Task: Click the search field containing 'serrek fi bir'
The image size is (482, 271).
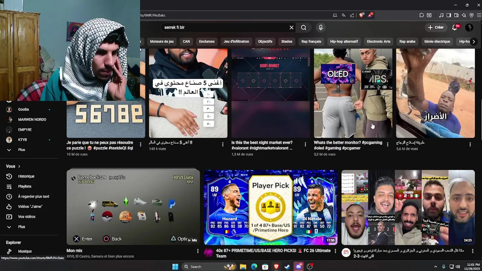Action: 225,27
